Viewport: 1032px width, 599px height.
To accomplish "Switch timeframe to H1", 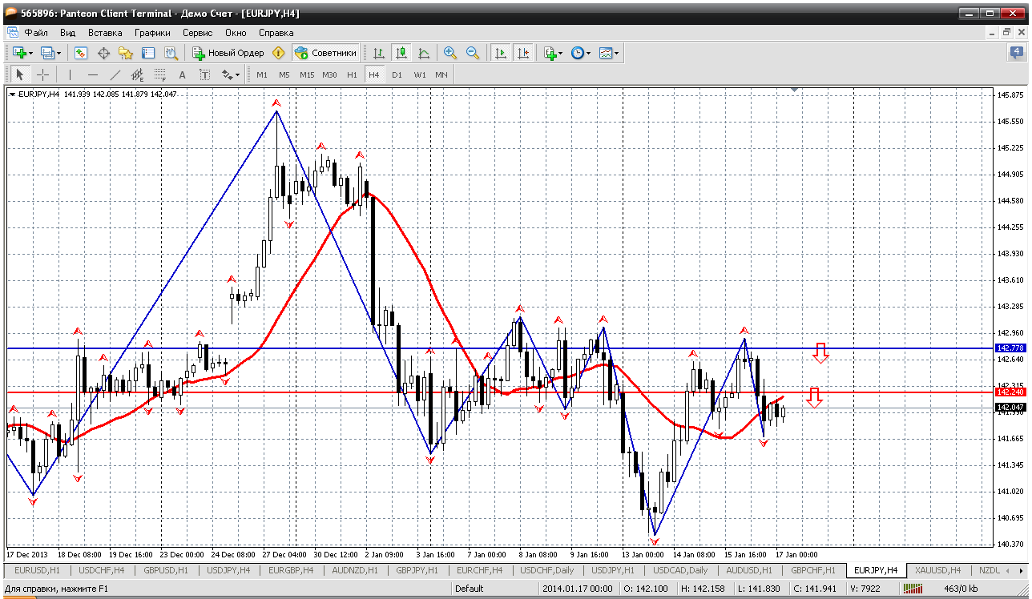I will [352, 74].
